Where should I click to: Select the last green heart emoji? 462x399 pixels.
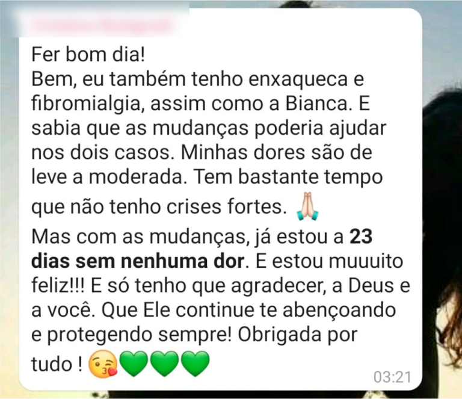pos(195,364)
